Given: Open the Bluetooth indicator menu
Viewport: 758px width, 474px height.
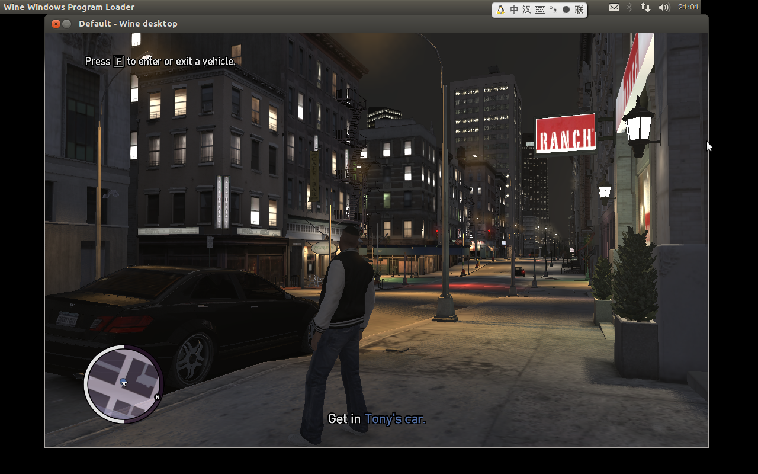Looking at the screenshot, I should [629, 7].
